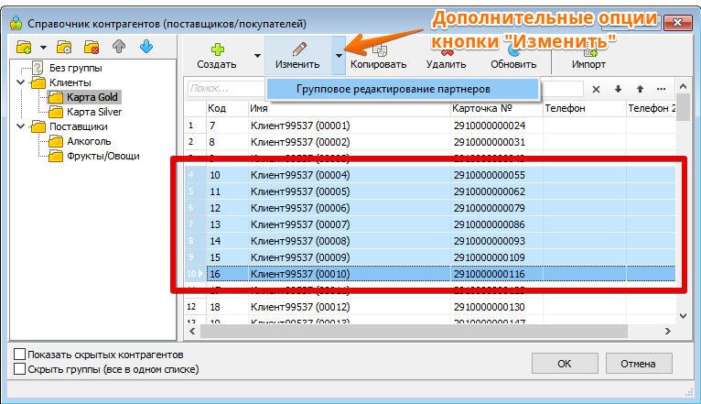Click the Импорт (Import) toolbar icon

[x=588, y=55]
